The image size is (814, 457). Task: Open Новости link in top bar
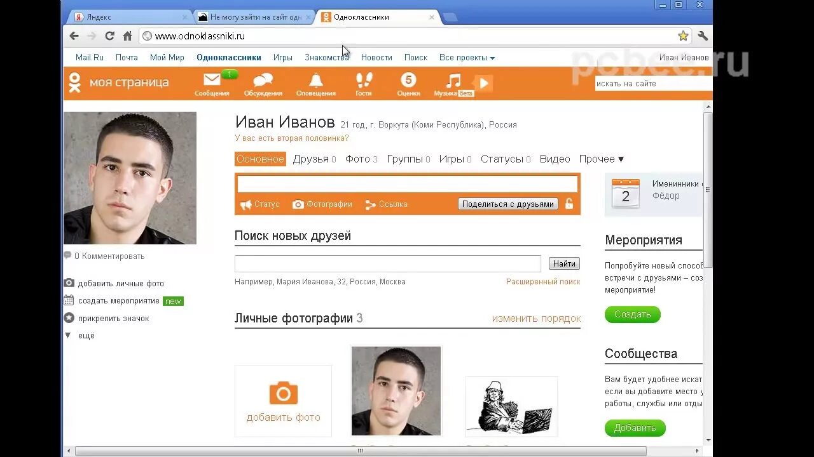[x=376, y=57]
